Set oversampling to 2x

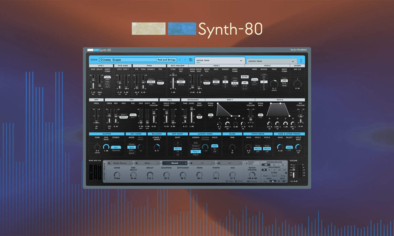[x=274, y=165]
